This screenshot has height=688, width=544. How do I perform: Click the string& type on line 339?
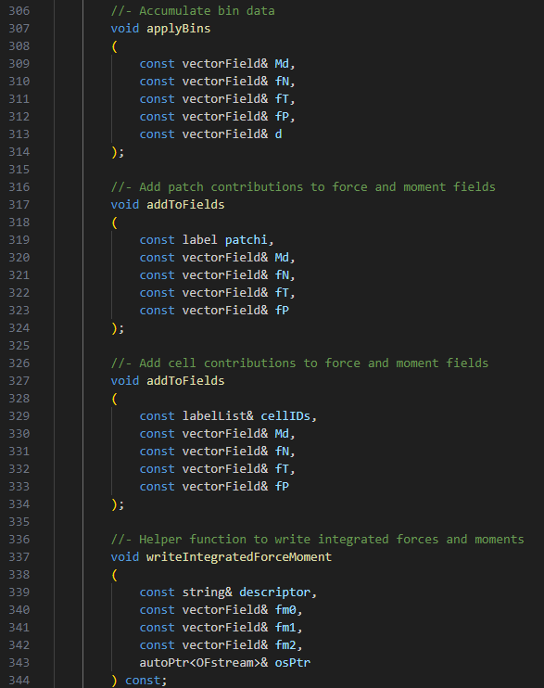coord(207,592)
